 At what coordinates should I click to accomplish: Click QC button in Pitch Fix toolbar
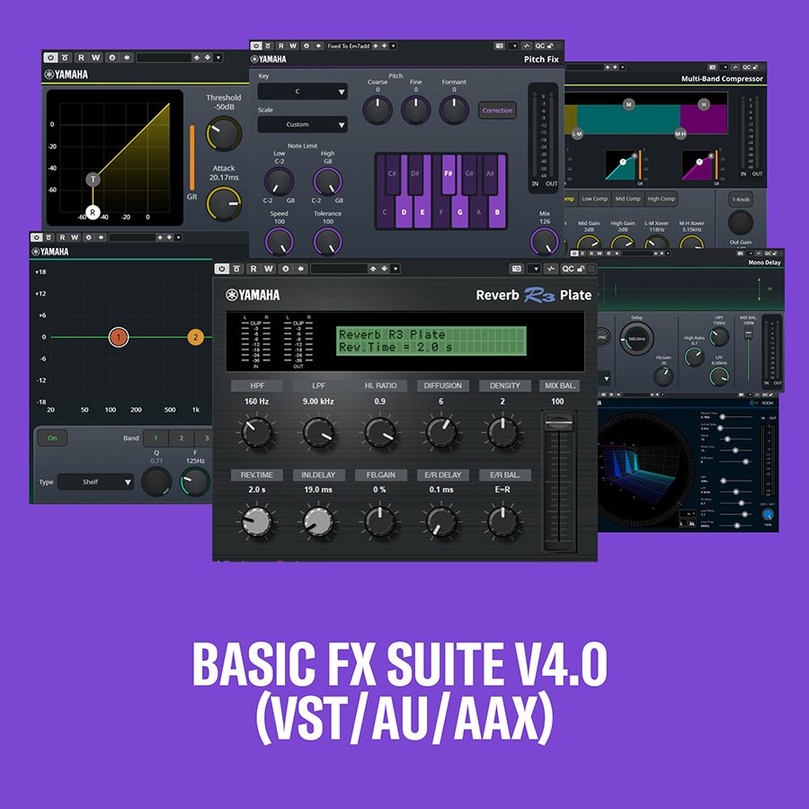coord(539,46)
